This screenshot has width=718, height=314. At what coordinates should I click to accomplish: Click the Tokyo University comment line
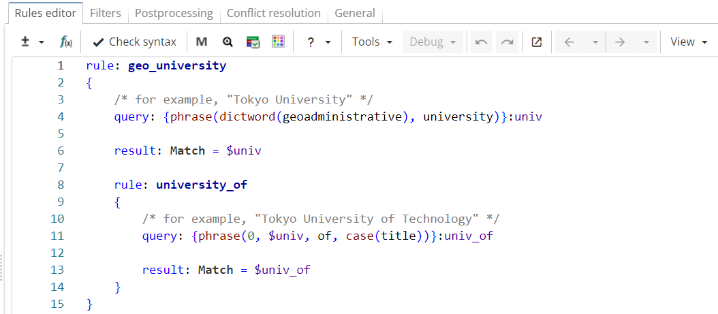point(244,99)
